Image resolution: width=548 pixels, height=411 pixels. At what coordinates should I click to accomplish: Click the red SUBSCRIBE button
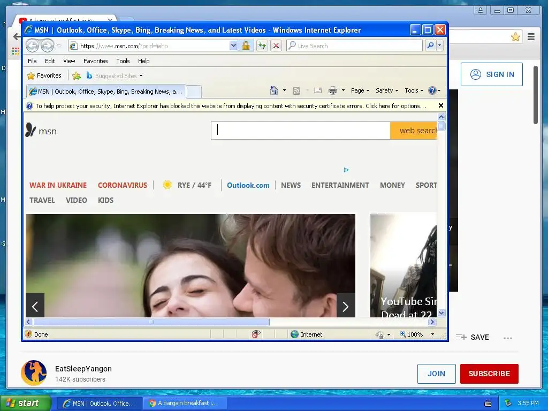(489, 374)
